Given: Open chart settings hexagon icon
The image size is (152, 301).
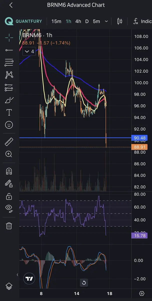Looking at the screenshot, I should (x=142, y=293).
